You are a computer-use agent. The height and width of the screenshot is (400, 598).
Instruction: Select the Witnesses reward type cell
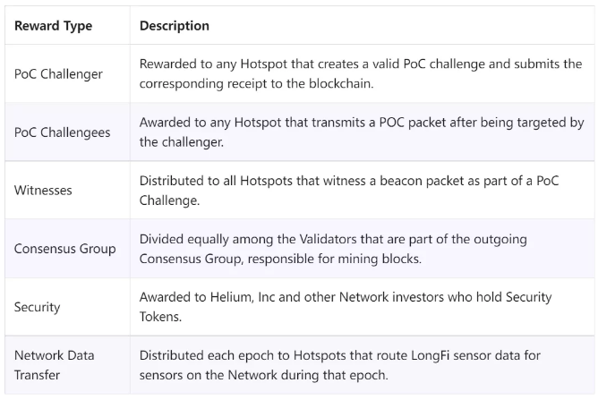point(43,191)
